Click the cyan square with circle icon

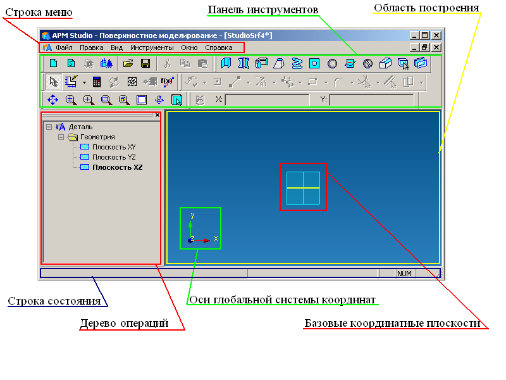tap(314, 63)
